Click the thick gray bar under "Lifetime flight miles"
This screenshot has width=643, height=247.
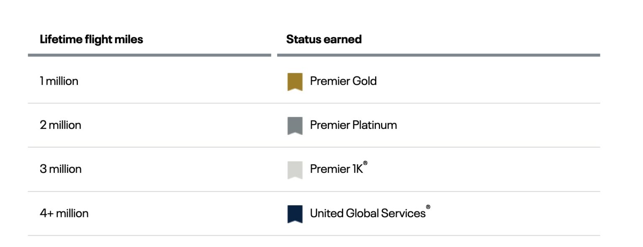click(x=149, y=55)
